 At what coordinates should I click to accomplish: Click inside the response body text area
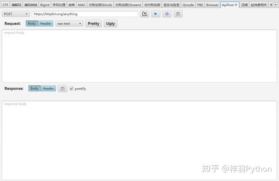(x=139, y=140)
